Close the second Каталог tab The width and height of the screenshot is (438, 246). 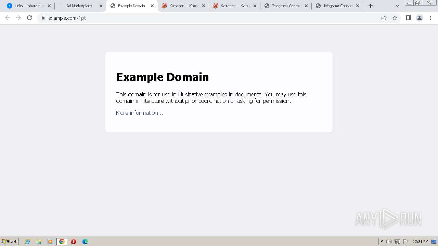255,6
